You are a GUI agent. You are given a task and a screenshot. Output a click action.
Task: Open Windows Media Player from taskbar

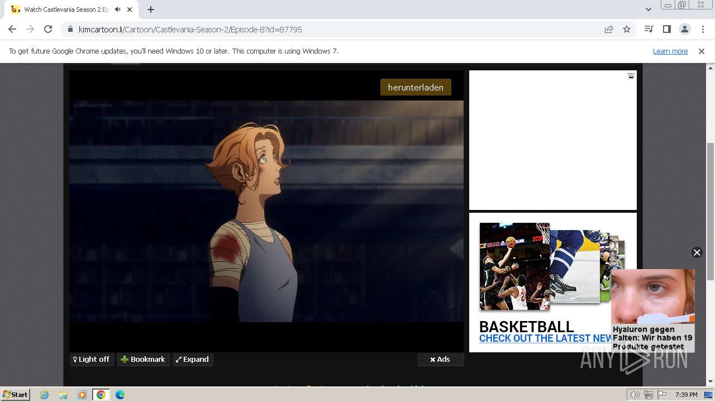82,395
